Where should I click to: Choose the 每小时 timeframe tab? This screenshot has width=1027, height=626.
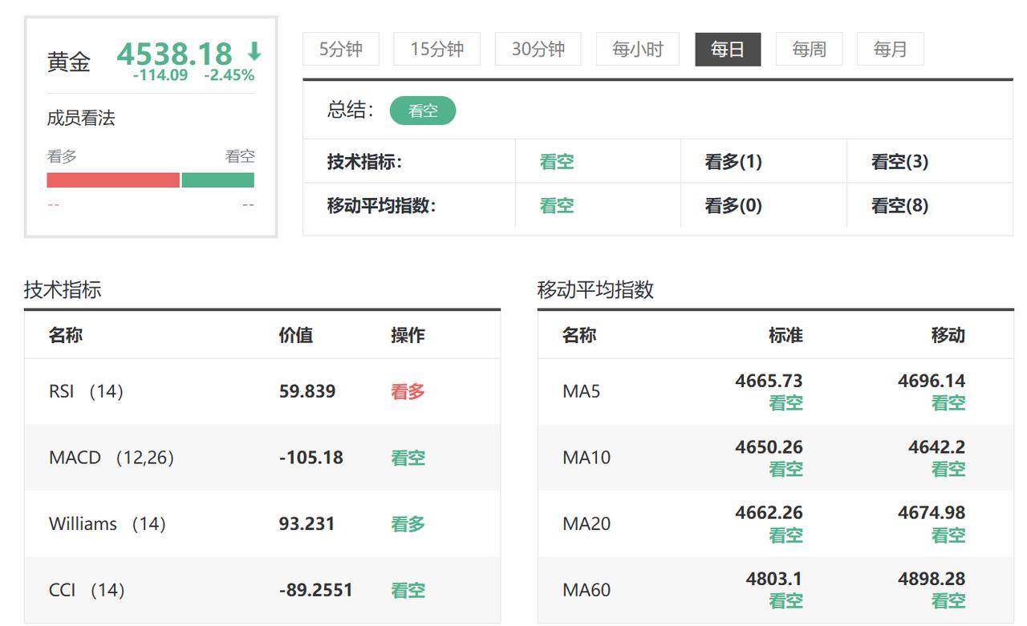(638, 49)
